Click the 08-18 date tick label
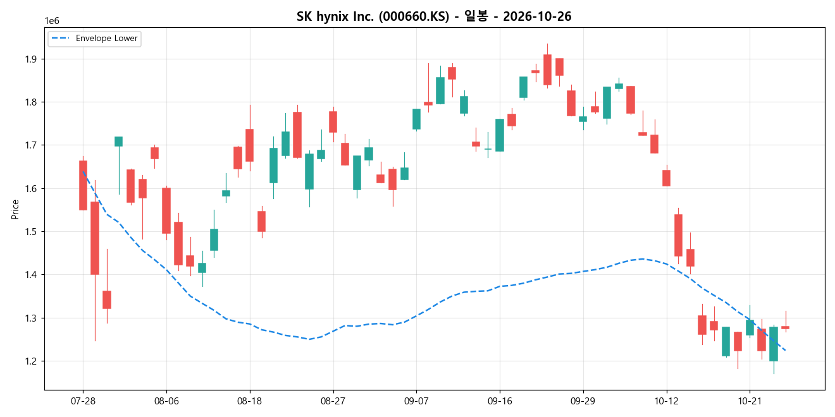 (250, 401)
